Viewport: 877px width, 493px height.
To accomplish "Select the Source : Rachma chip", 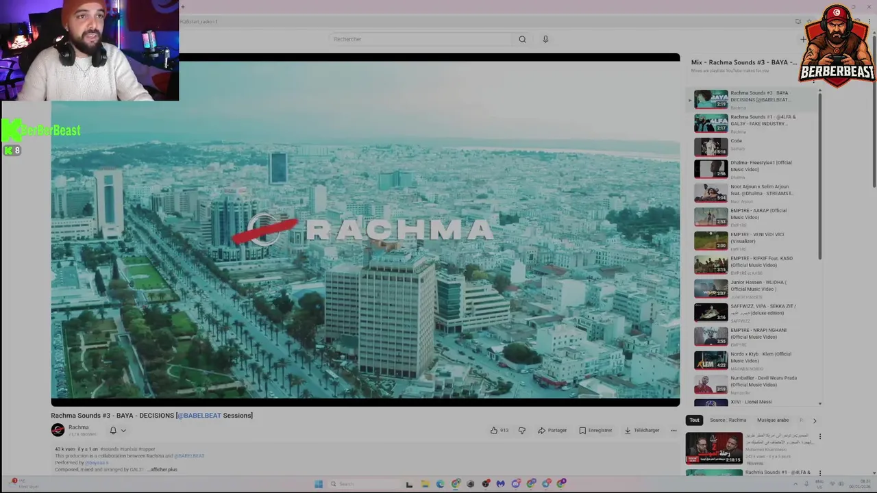I will tap(728, 420).
